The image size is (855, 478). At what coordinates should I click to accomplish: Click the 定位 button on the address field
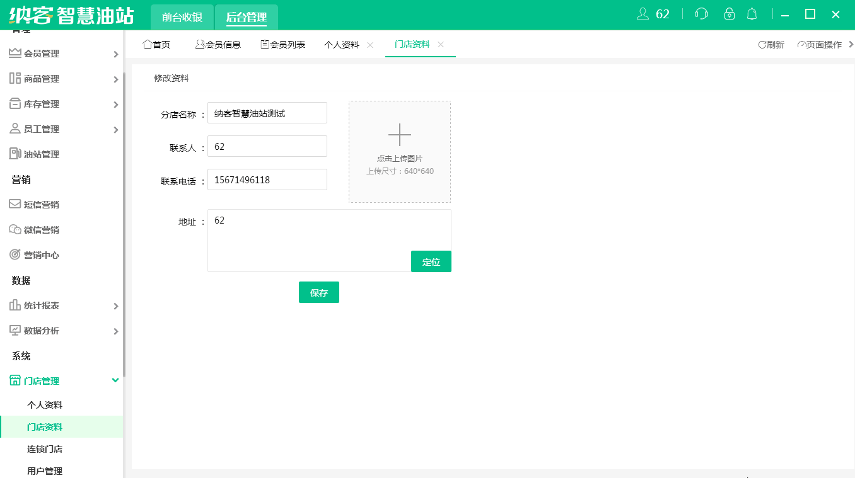coord(431,261)
